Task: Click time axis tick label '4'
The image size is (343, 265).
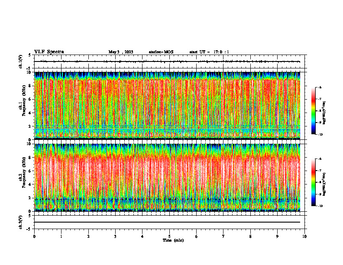Action: (142, 236)
